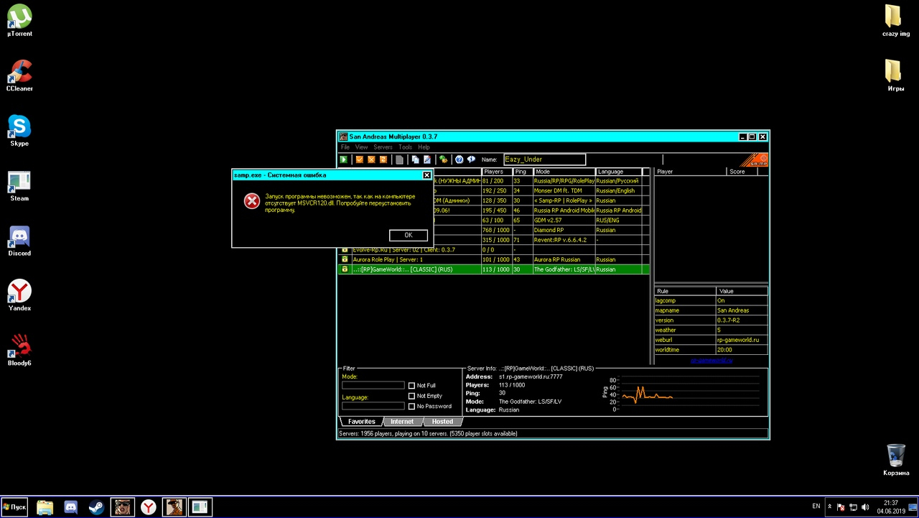Viewport: 919px width, 518px height.
Task: Open SA-MP Settings toolbar icon
Action: (x=444, y=159)
